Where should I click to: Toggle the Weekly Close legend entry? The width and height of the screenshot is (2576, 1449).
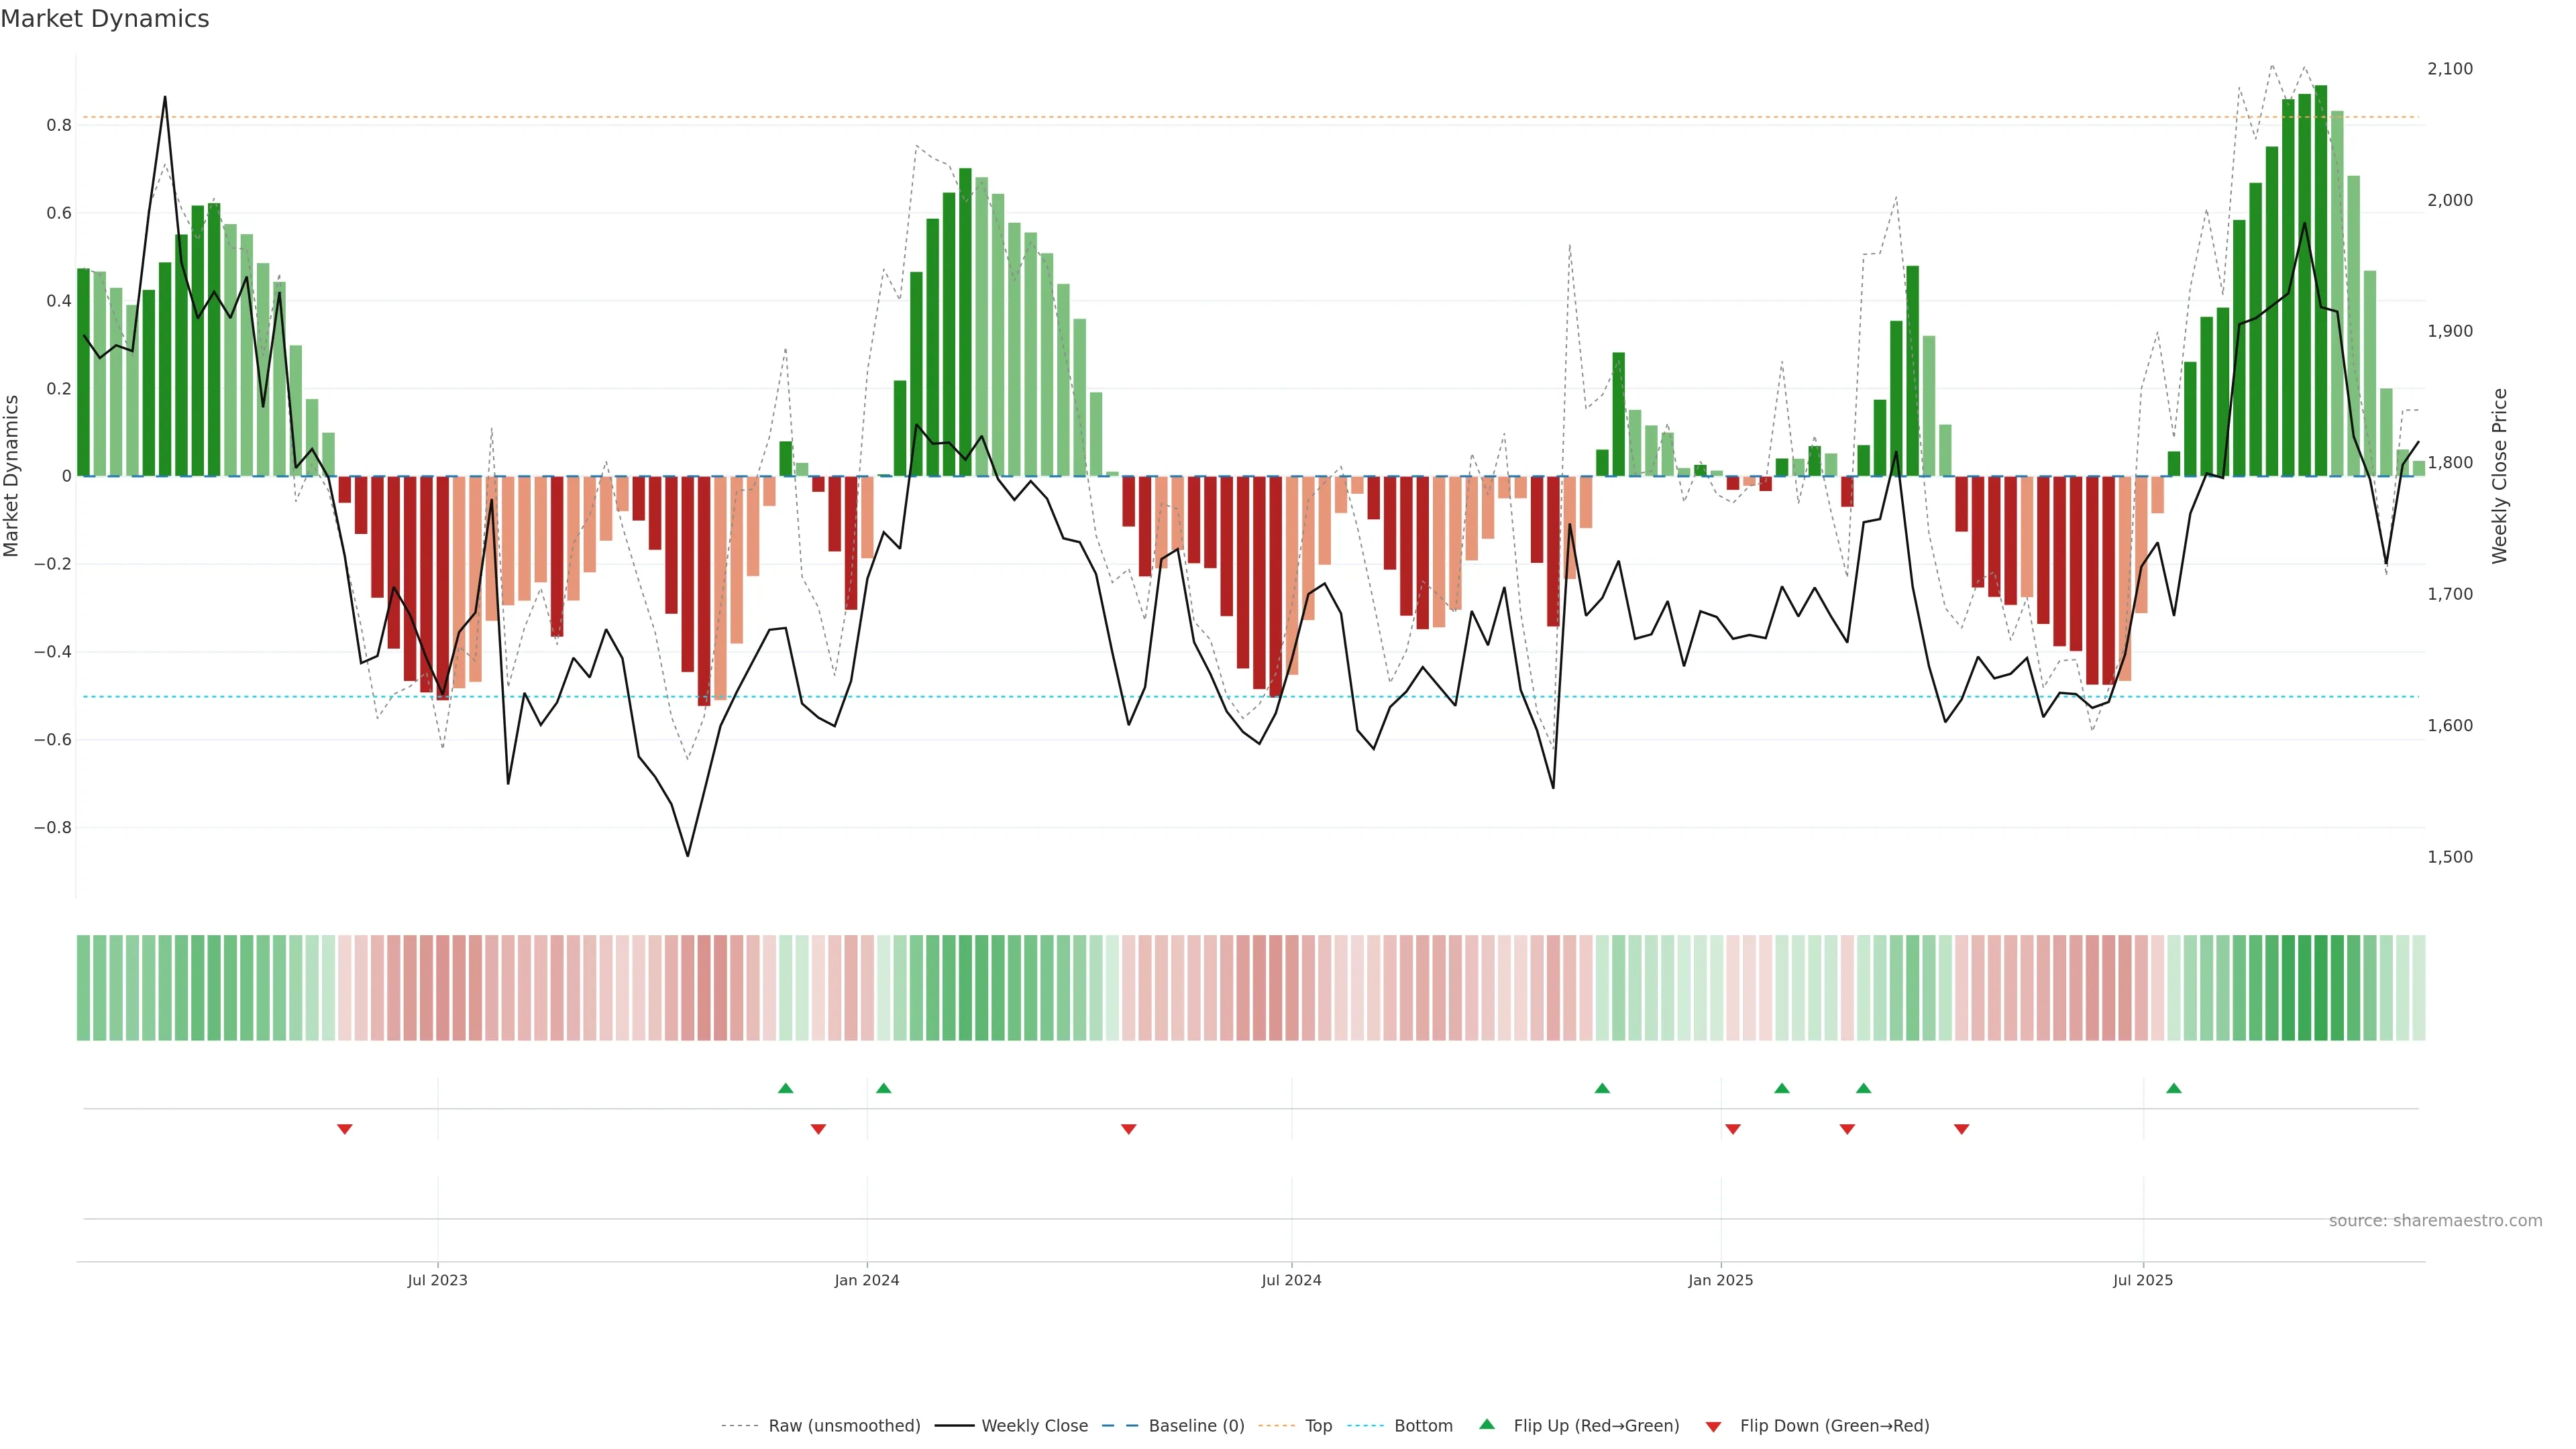[x=1034, y=1425]
